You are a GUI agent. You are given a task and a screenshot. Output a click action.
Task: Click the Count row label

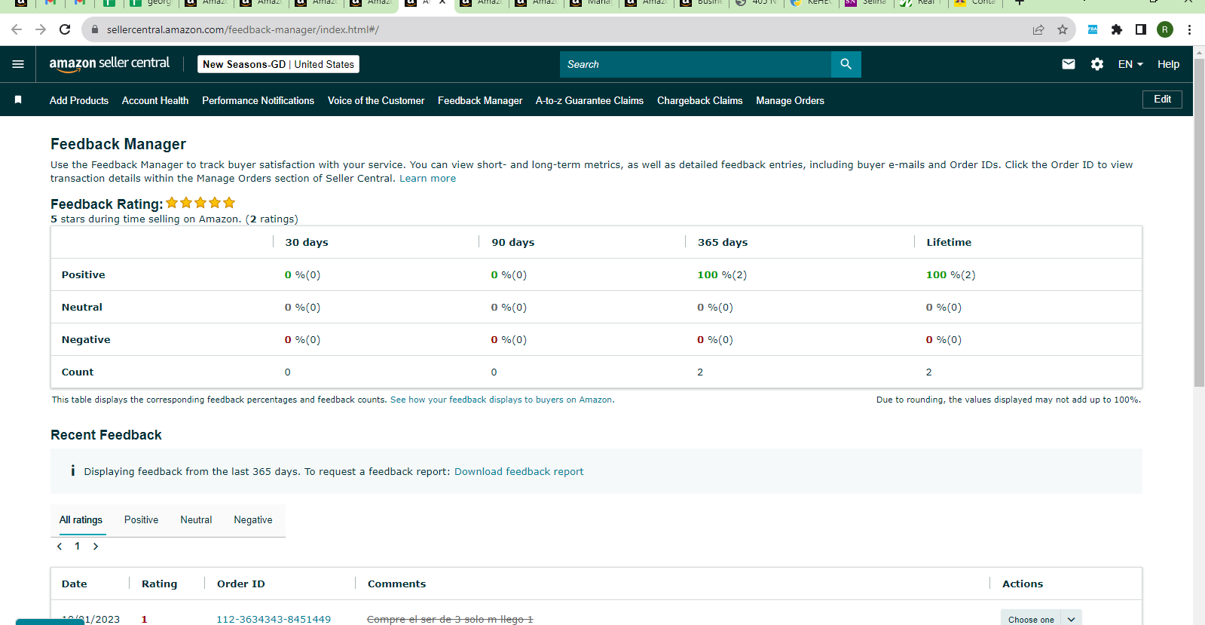coord(78,372)
